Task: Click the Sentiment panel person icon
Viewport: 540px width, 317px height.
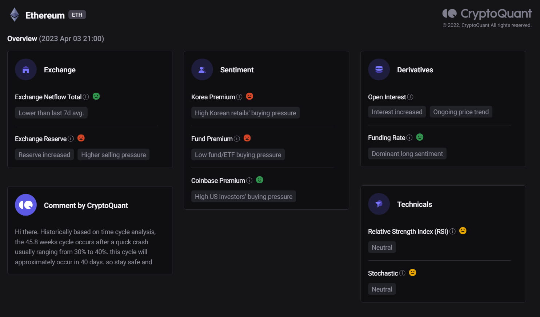Action: pos(202,69)
